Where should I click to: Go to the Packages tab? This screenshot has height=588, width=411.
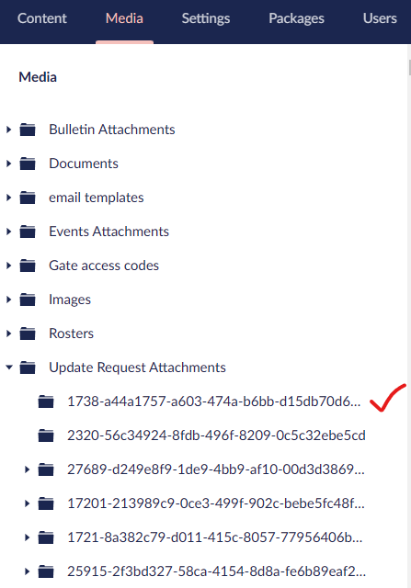tap(296, 18)
